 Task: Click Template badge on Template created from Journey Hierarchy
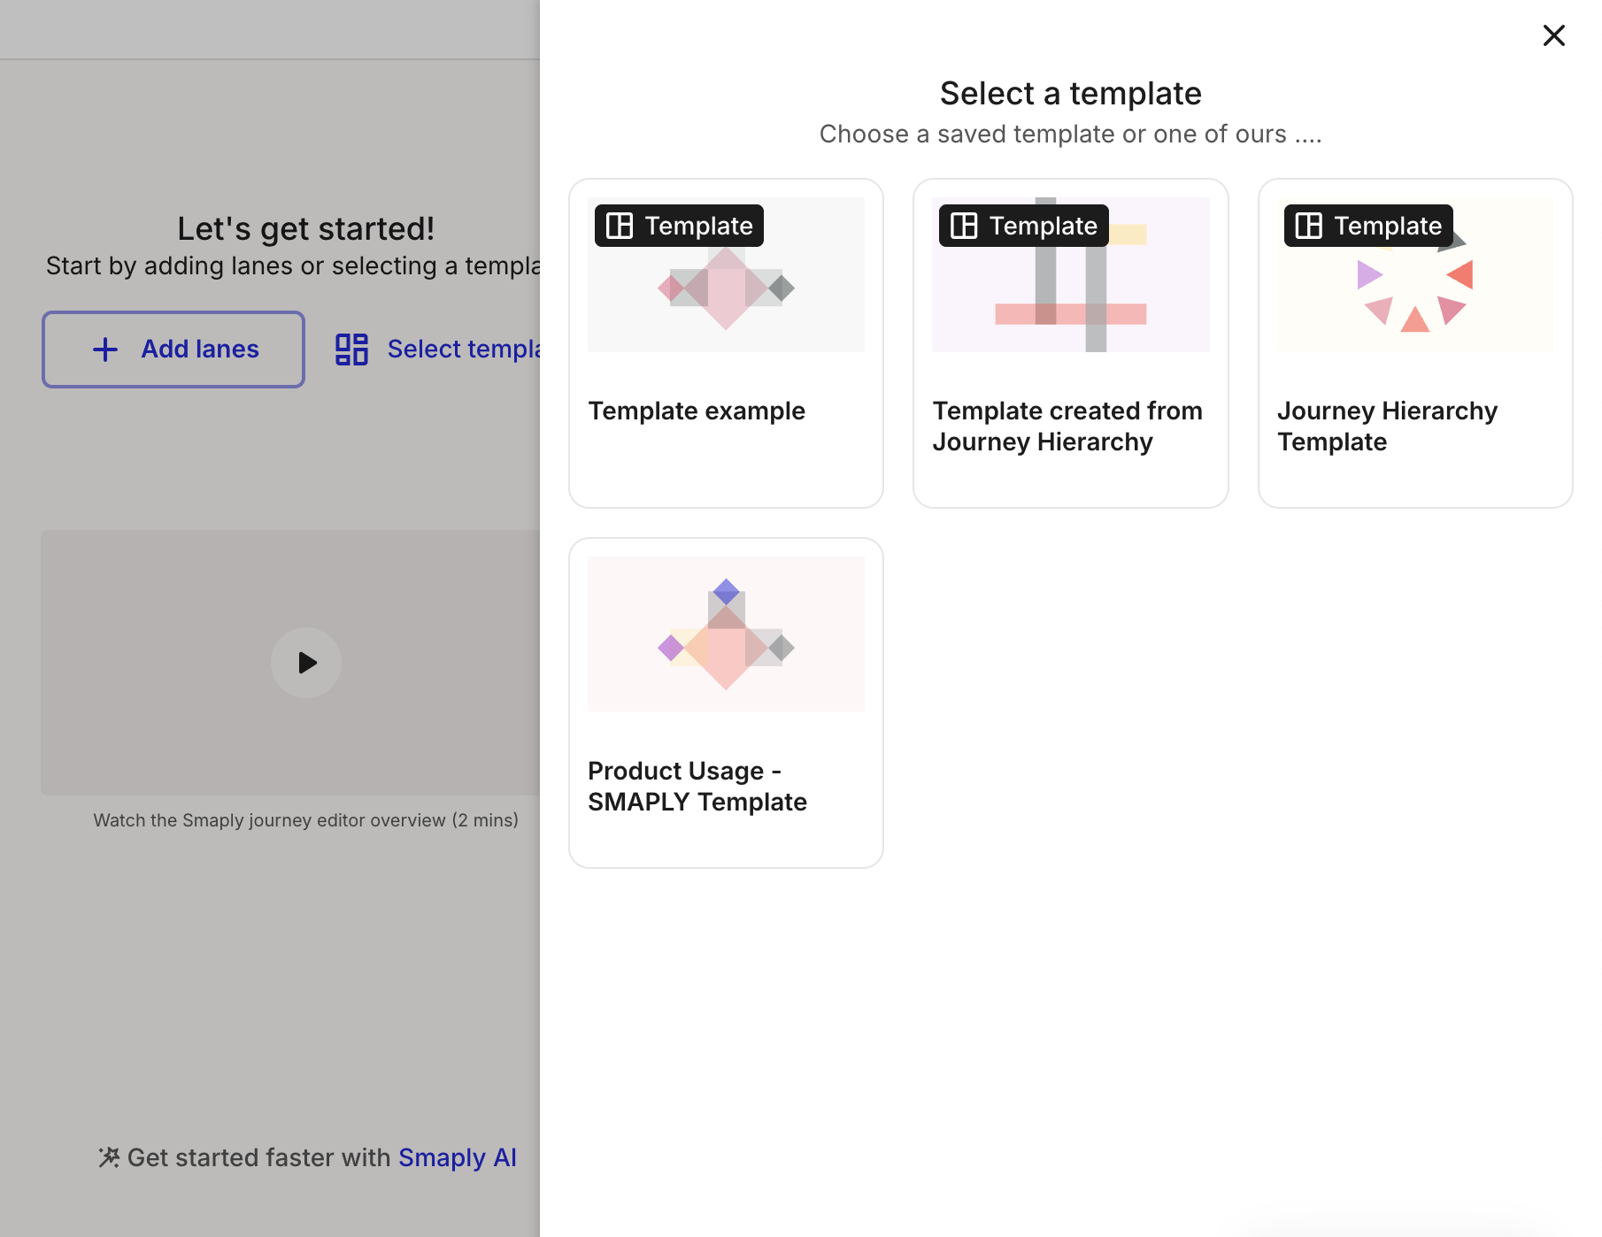(x=1023, y=226)
